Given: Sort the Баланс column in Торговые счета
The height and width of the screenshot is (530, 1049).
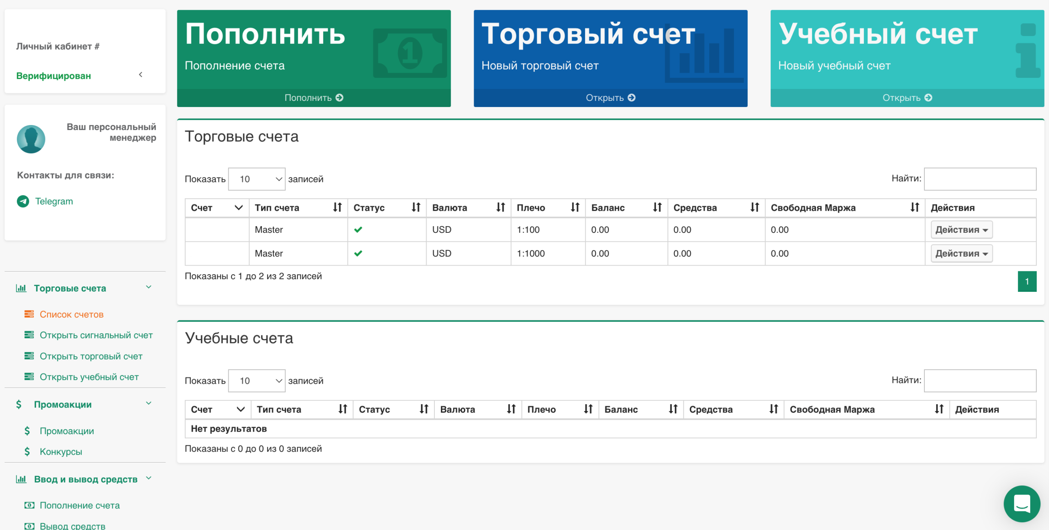Looking at the screenshot, I should point(658,208).
